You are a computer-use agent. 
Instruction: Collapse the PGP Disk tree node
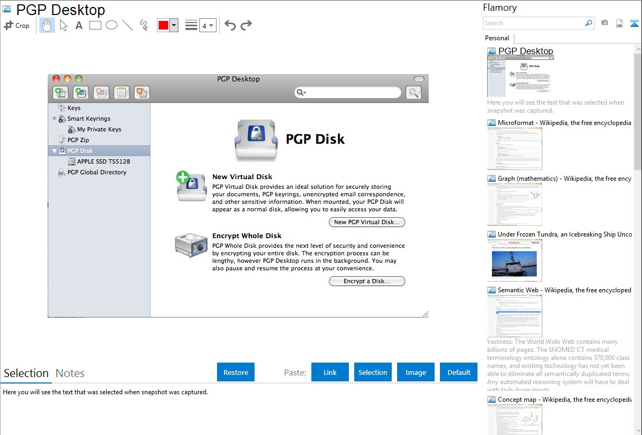coord(54,151)
